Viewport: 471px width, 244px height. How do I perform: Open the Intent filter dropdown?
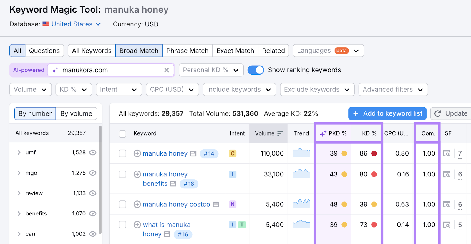coord(119,89)
